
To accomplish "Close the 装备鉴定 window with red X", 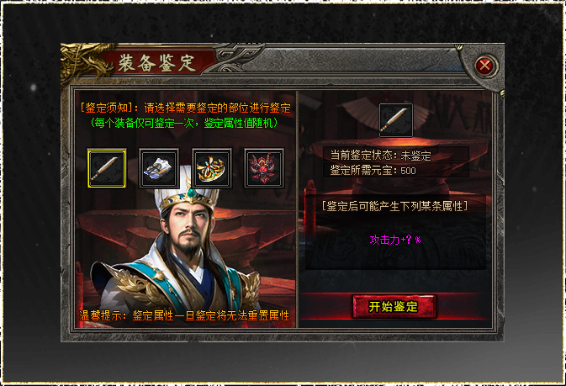I will pos(484,66).
